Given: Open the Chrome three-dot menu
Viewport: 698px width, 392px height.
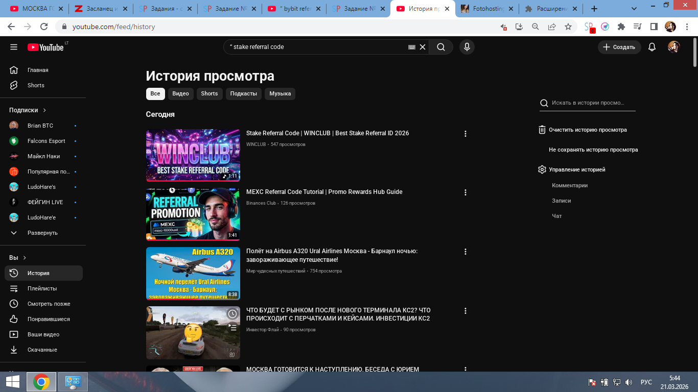Looking at the screenshot, I should (686, 27).
